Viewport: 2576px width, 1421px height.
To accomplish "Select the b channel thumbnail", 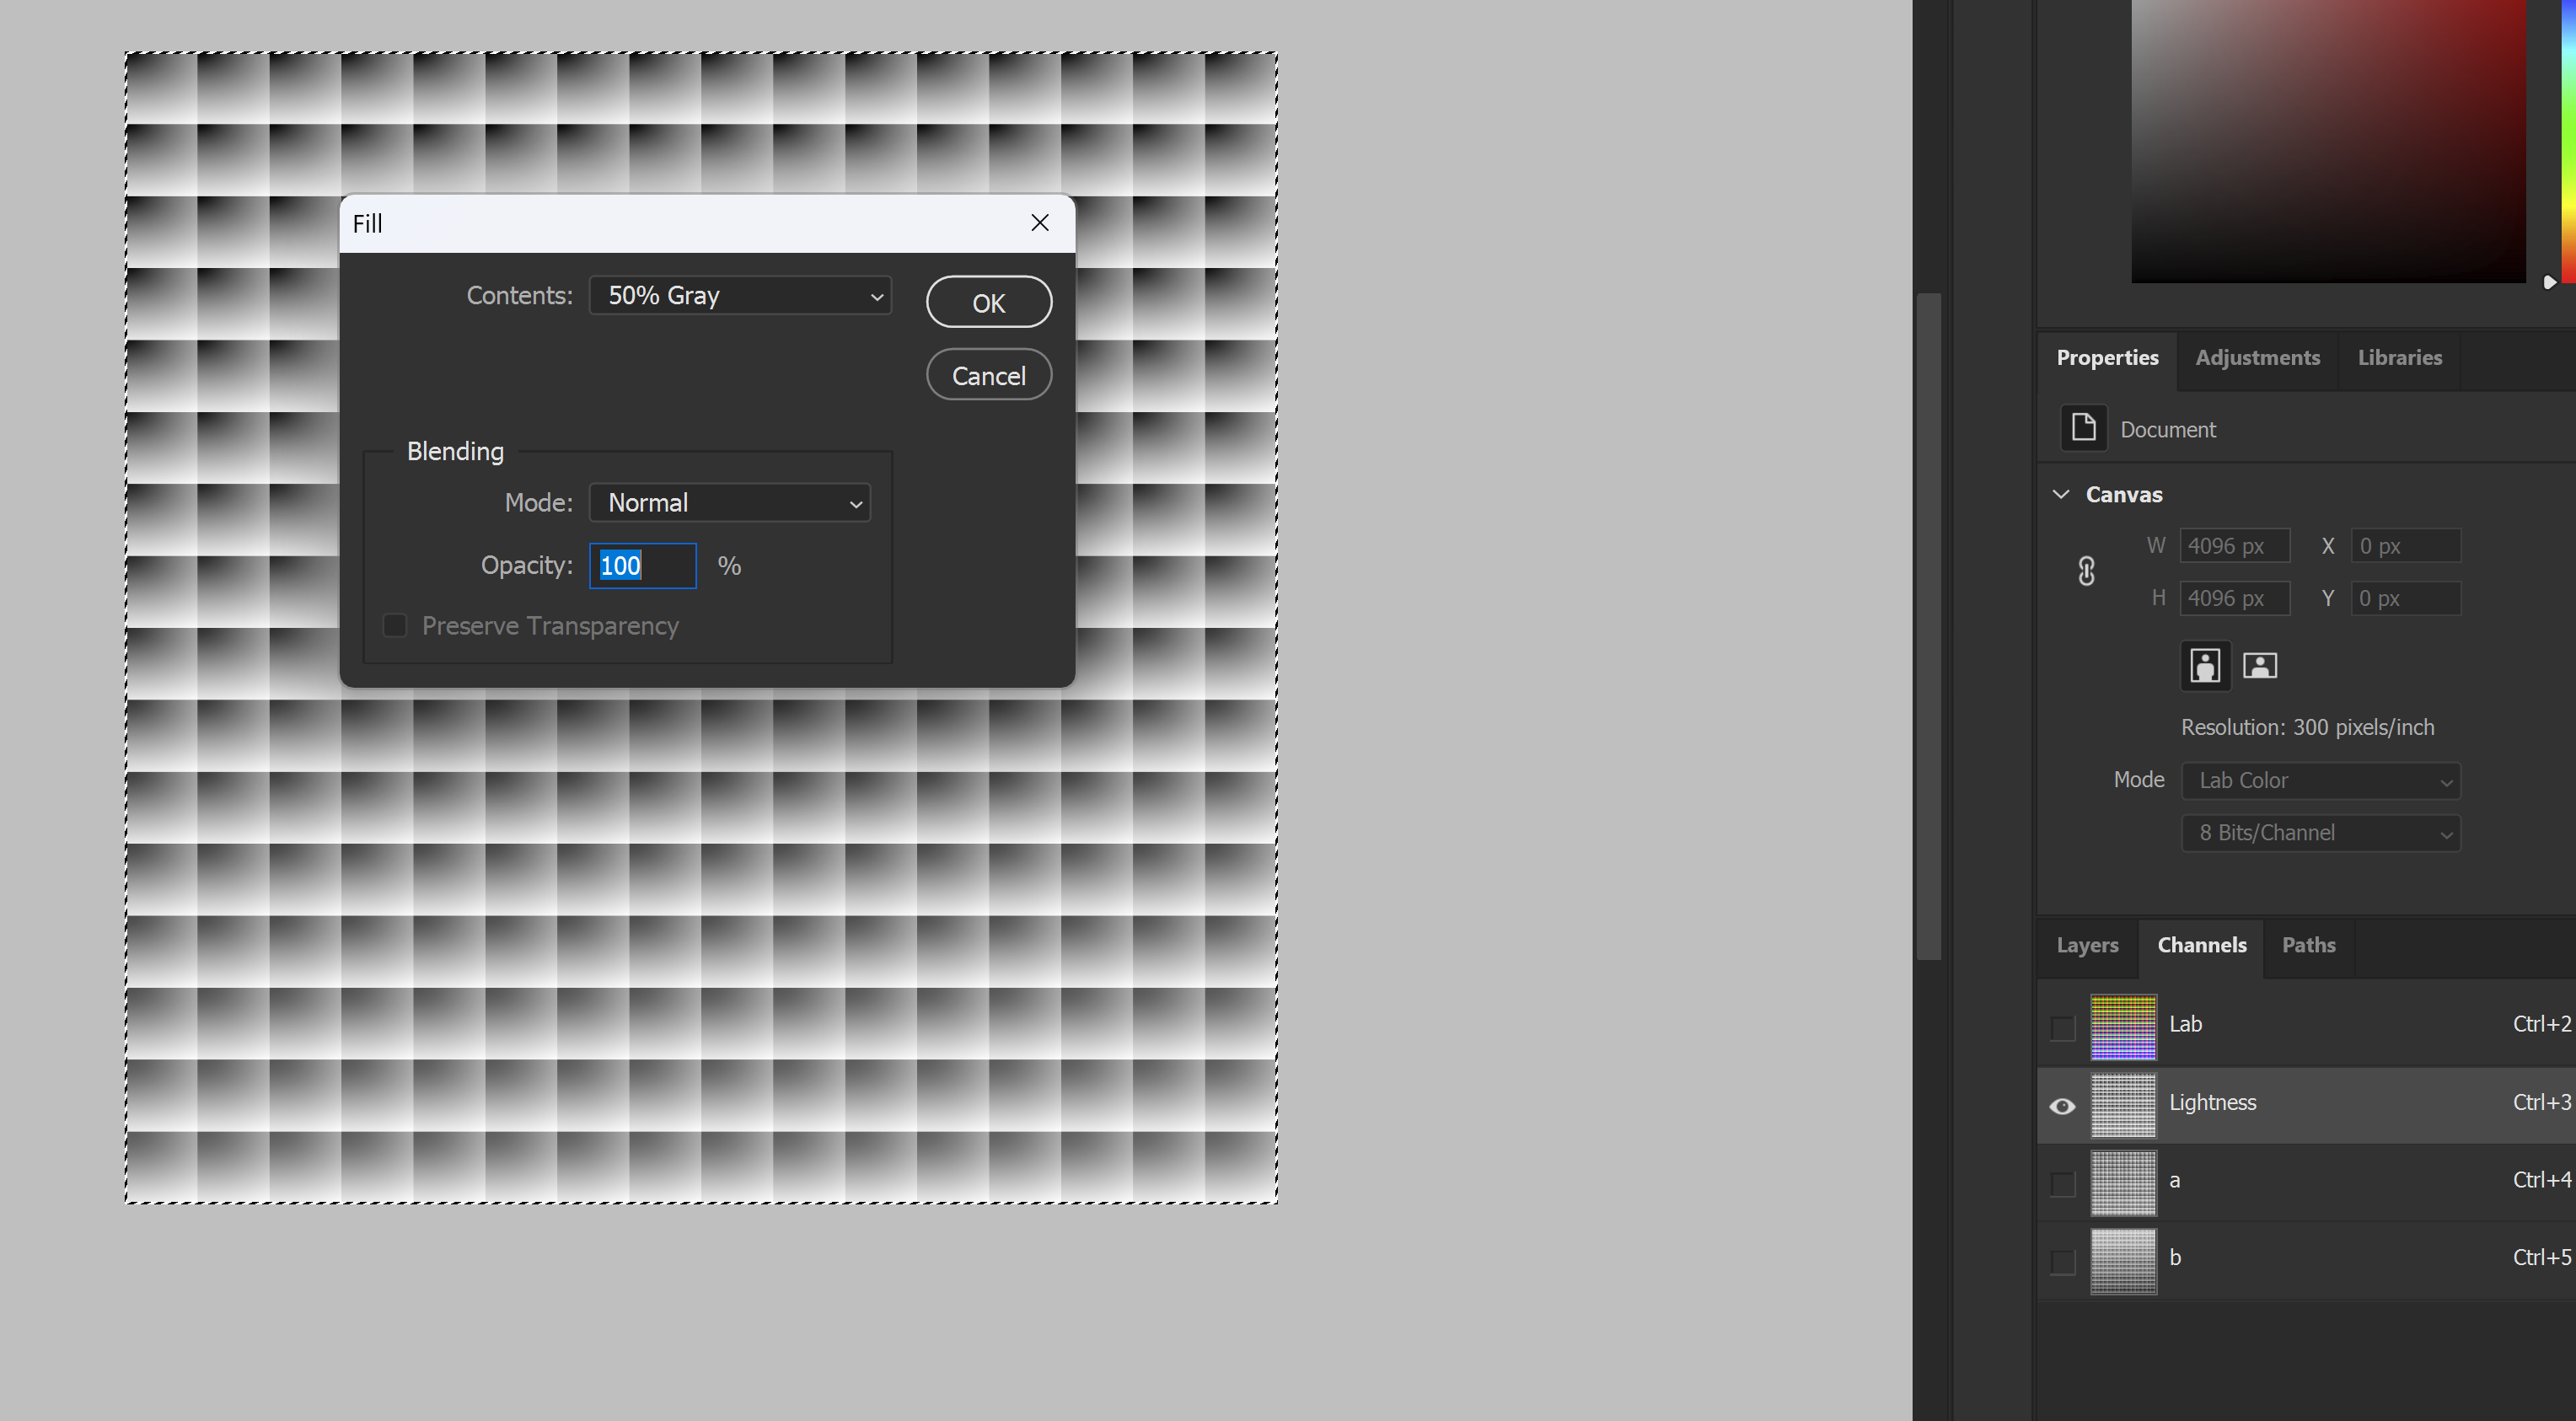I will [2123, 1260].
